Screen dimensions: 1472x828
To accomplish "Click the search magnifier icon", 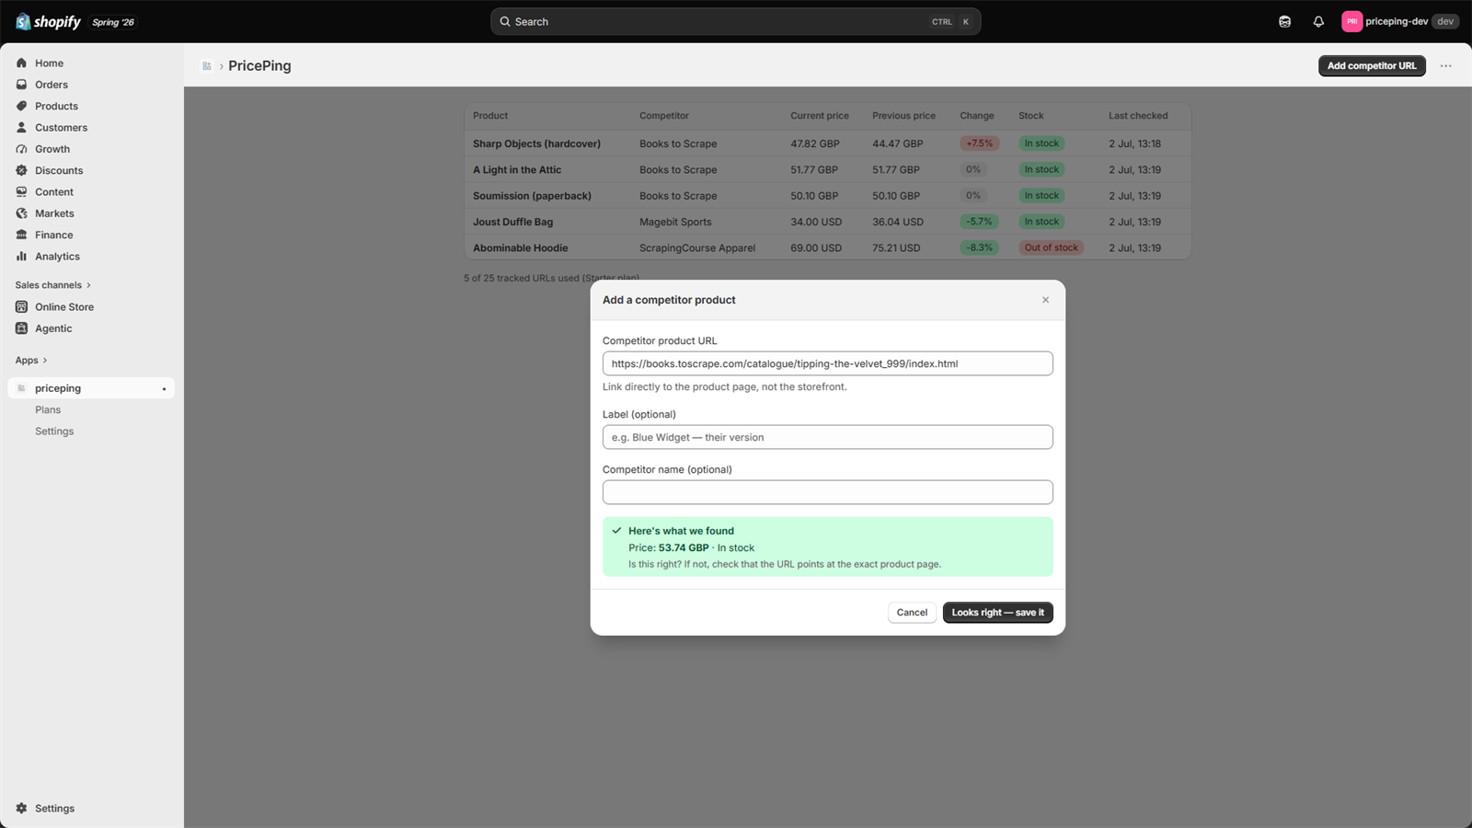I will coord(505,21).
